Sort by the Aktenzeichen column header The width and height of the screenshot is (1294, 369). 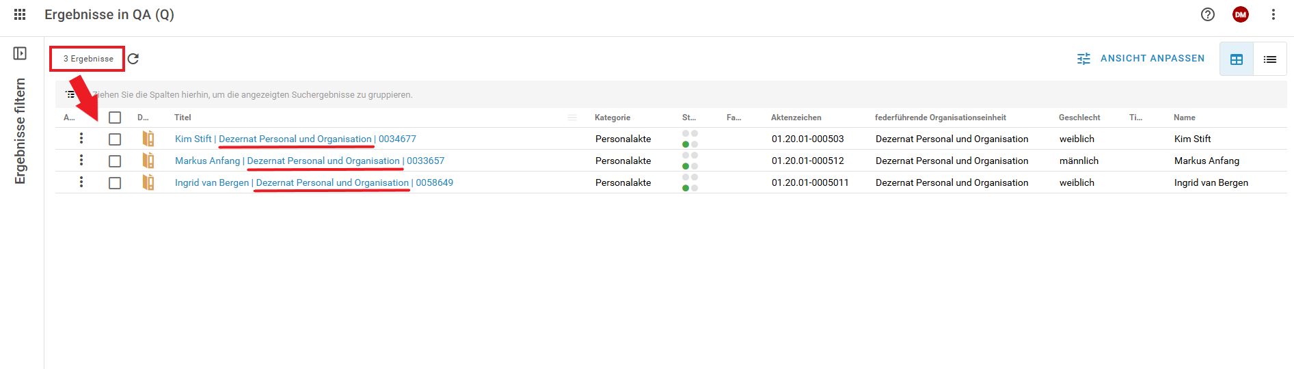[796, 118]
